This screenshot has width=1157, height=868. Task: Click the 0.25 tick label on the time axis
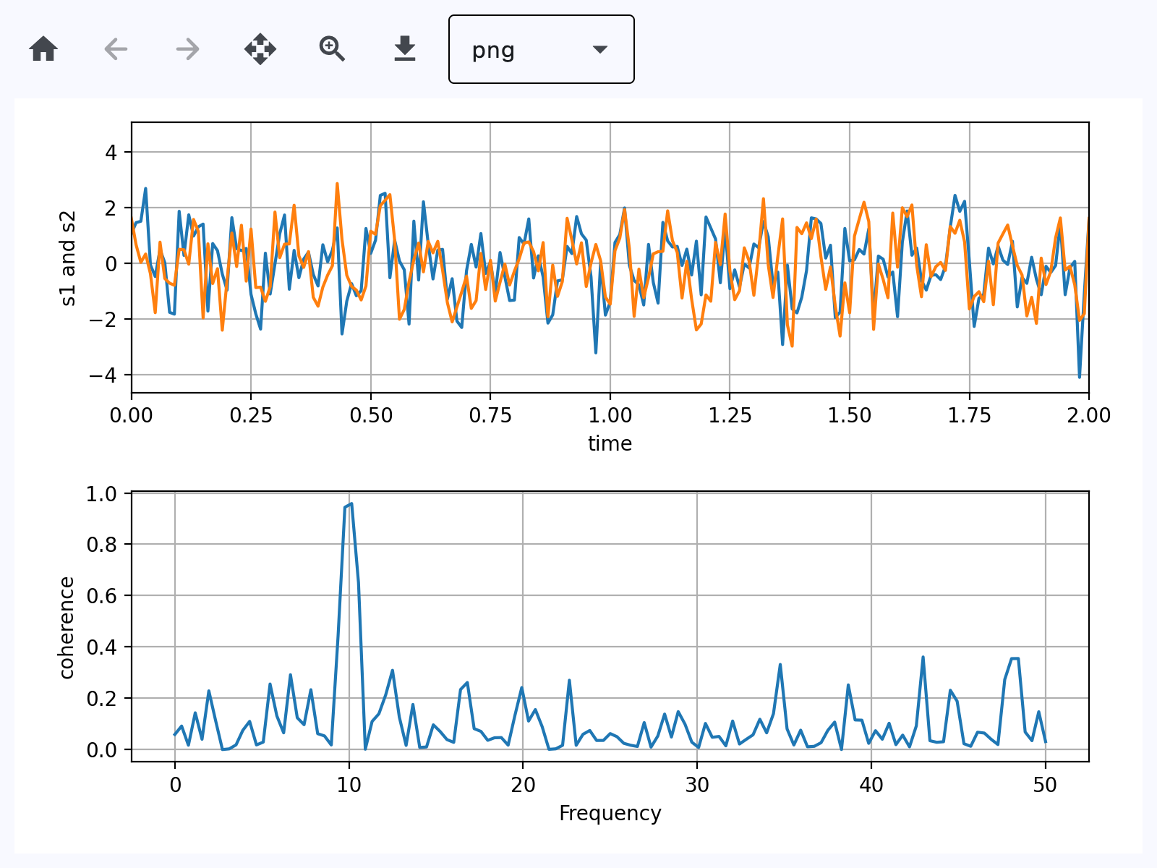click(251, 416)
